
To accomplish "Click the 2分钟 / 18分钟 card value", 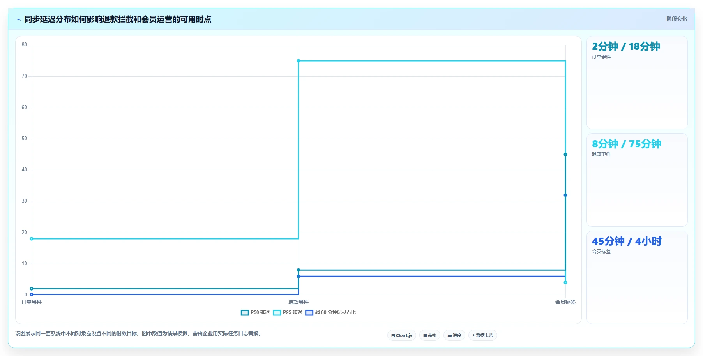I will (x=626, y=46).
